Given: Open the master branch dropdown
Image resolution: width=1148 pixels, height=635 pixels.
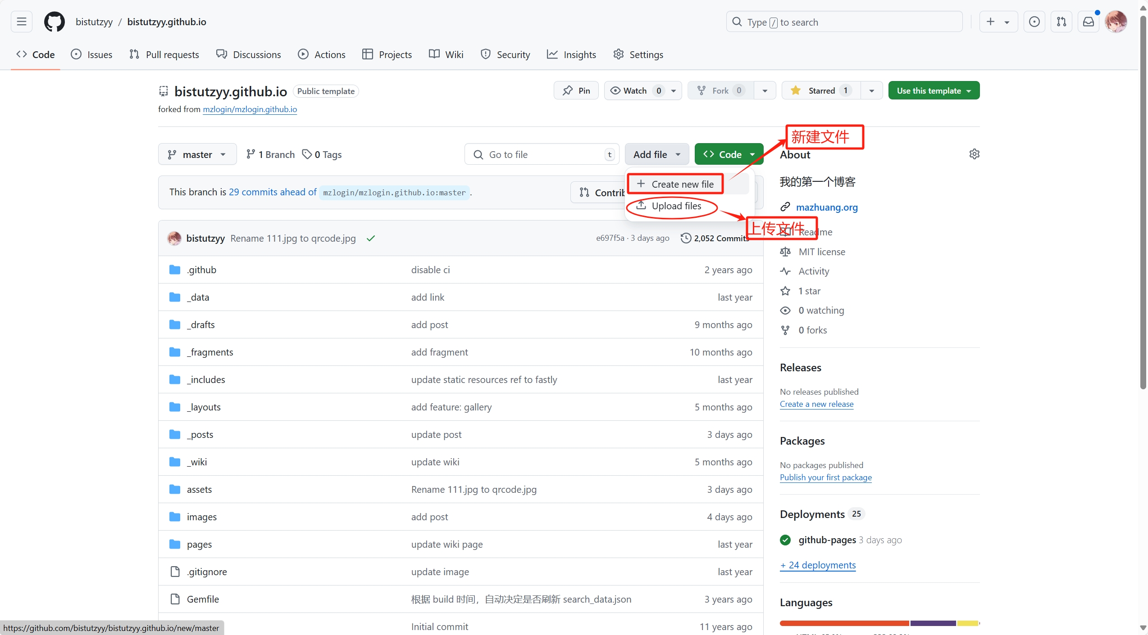Looking at the screenshot, I should tap(197, 154).
